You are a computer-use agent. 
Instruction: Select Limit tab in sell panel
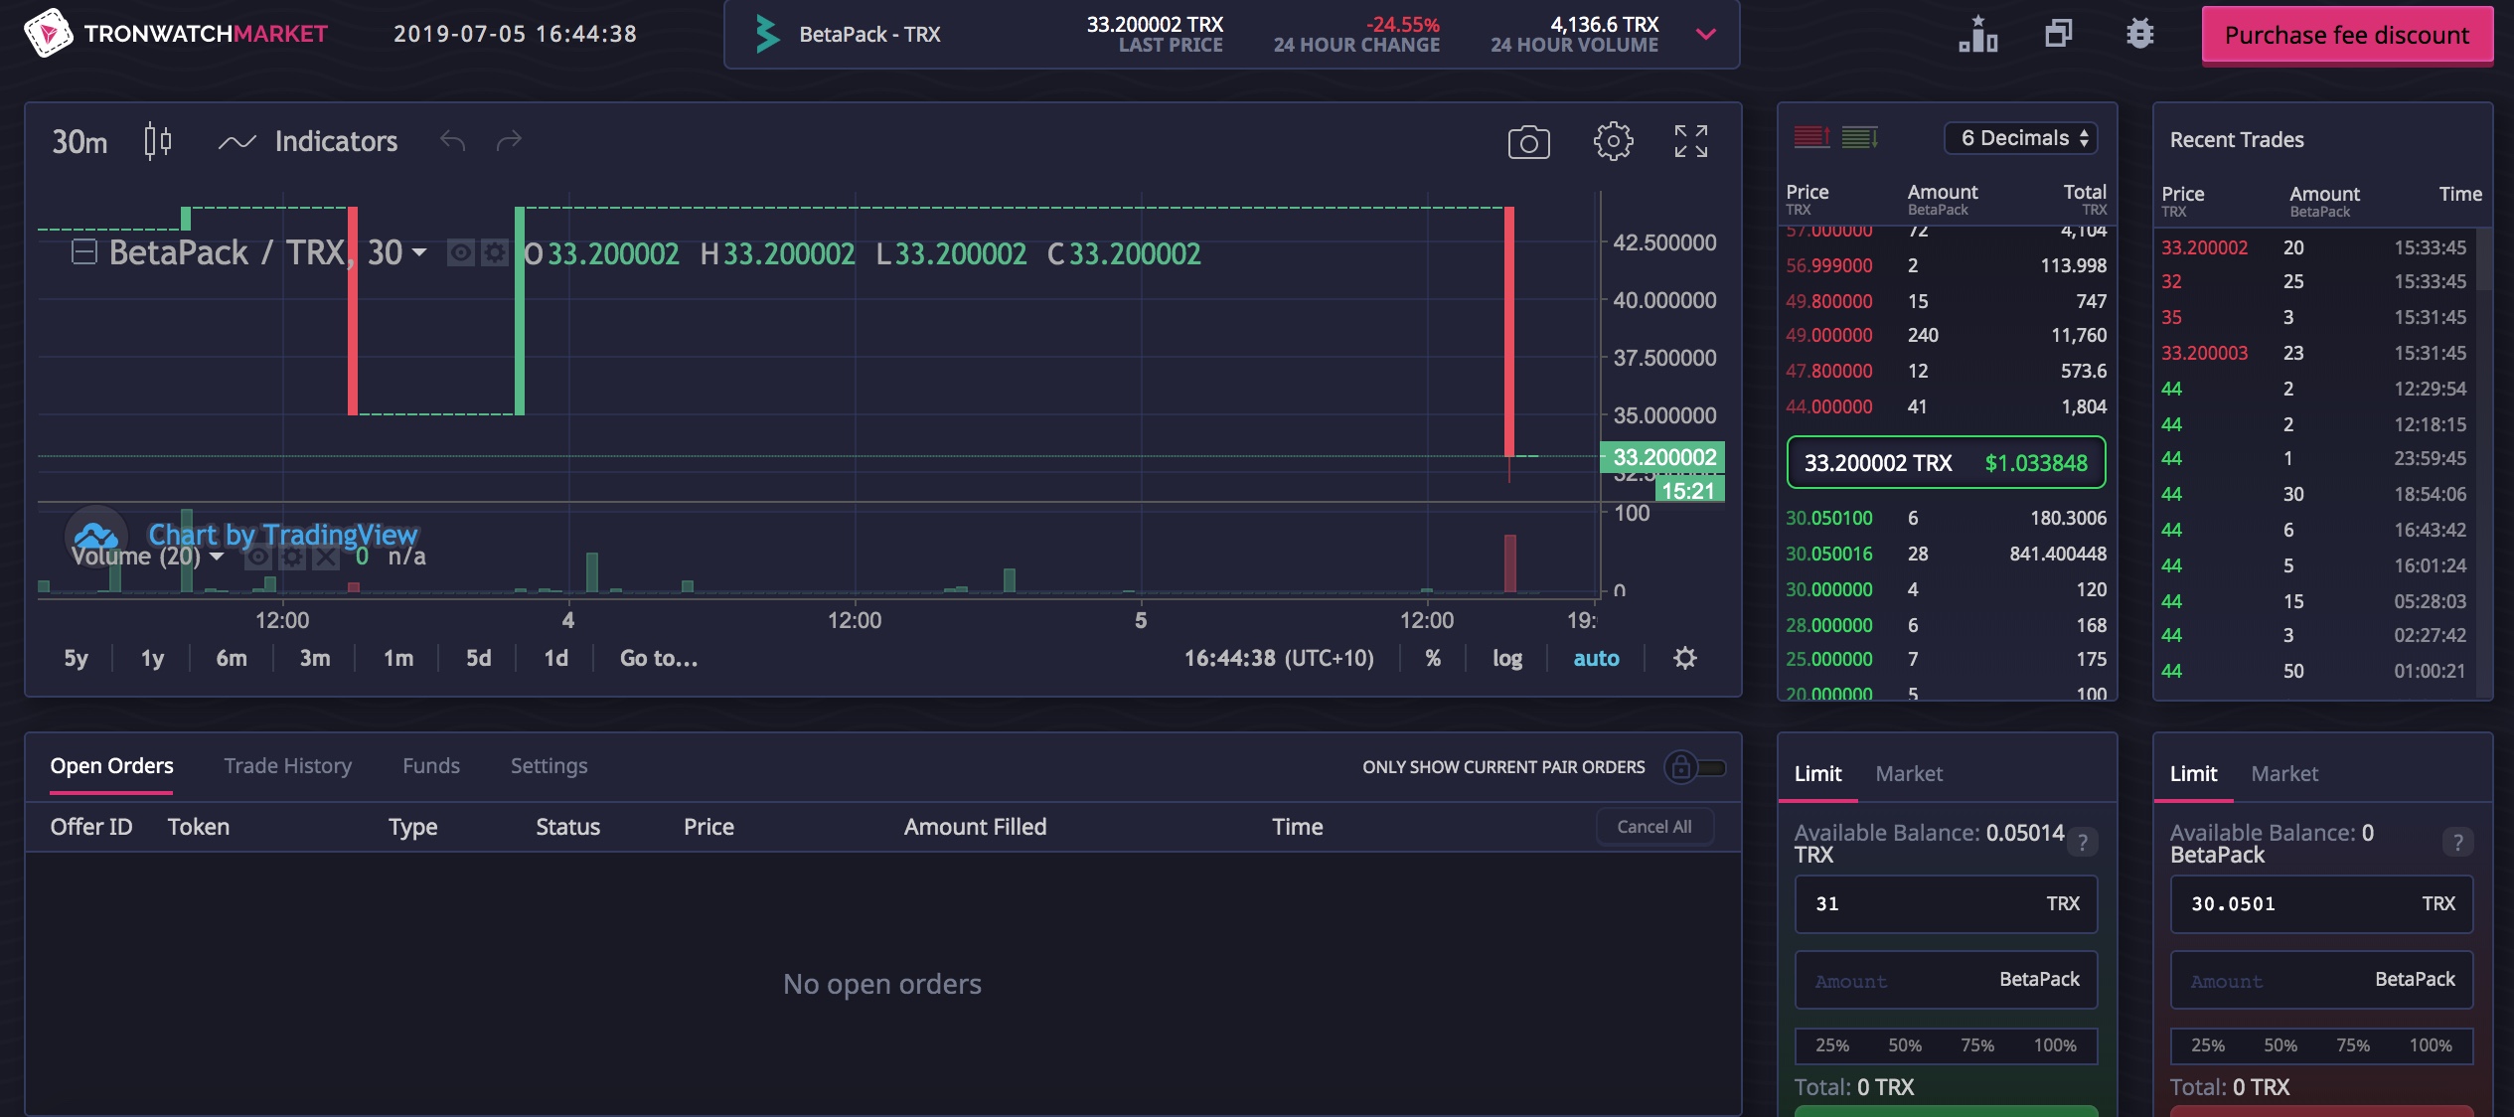(x=2193, y=773)
